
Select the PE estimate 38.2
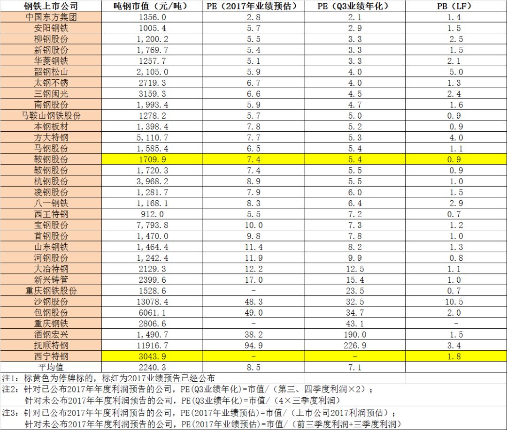tap(253, 335)
